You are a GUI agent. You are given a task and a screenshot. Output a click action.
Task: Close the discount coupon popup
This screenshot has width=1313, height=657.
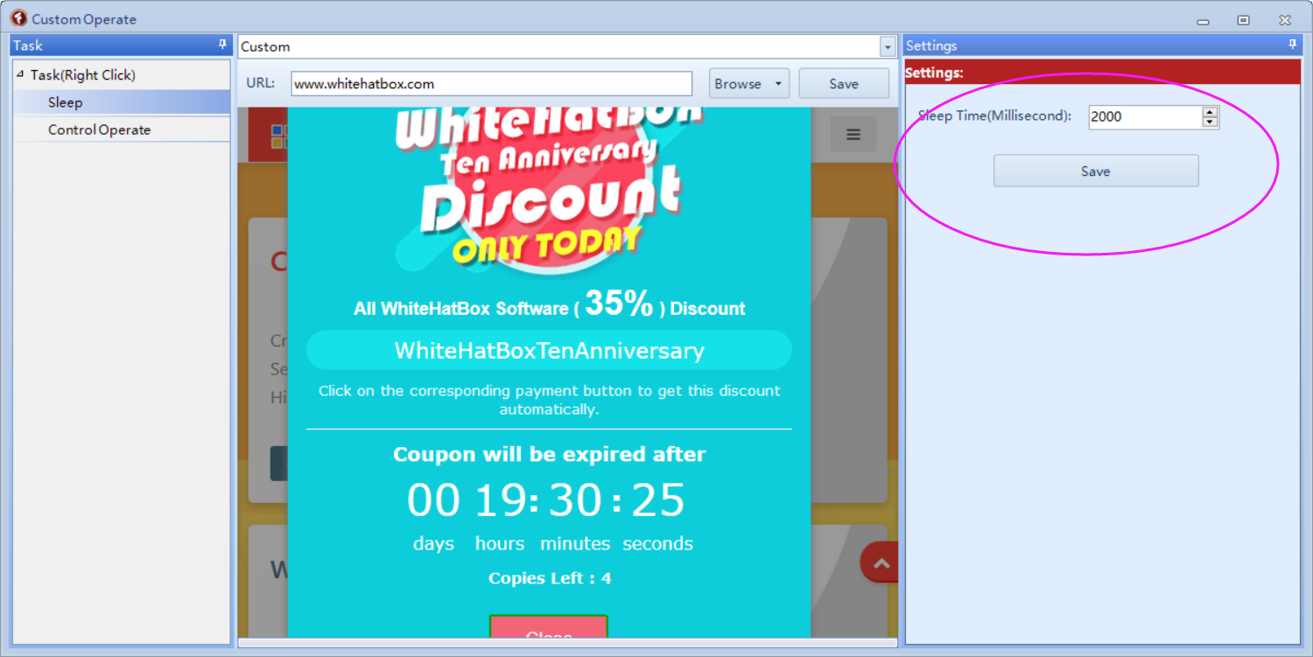tap(548, 631)
